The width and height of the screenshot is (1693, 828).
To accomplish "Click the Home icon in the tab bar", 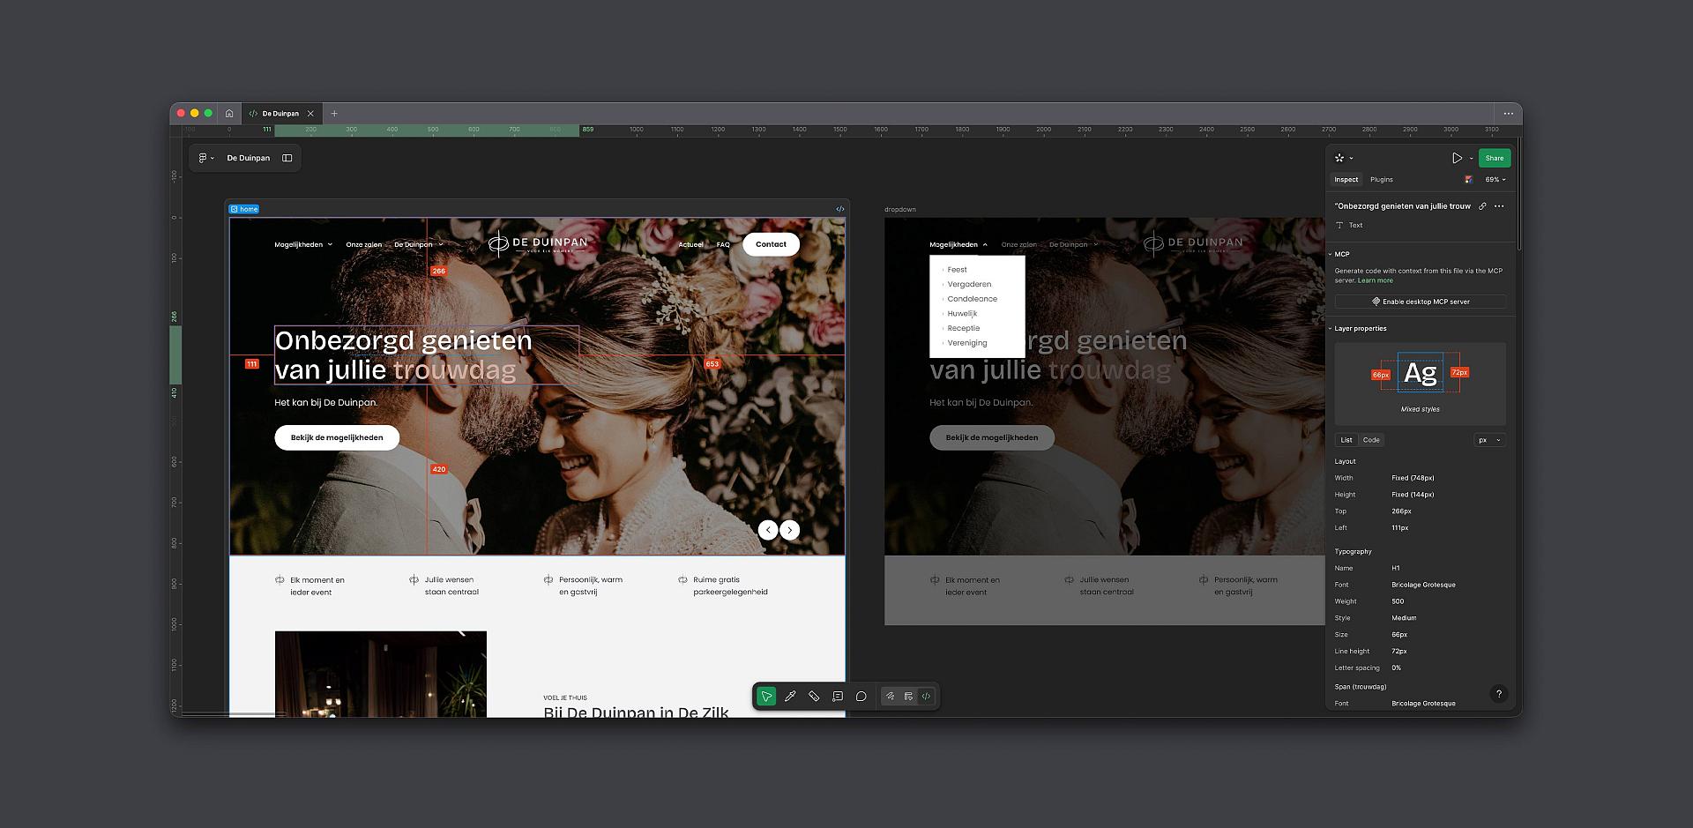I will 229,114.
